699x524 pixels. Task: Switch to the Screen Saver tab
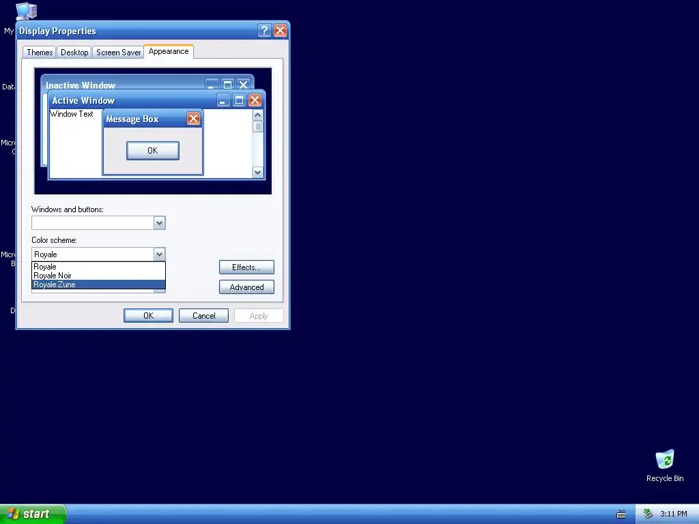[118, 52]
